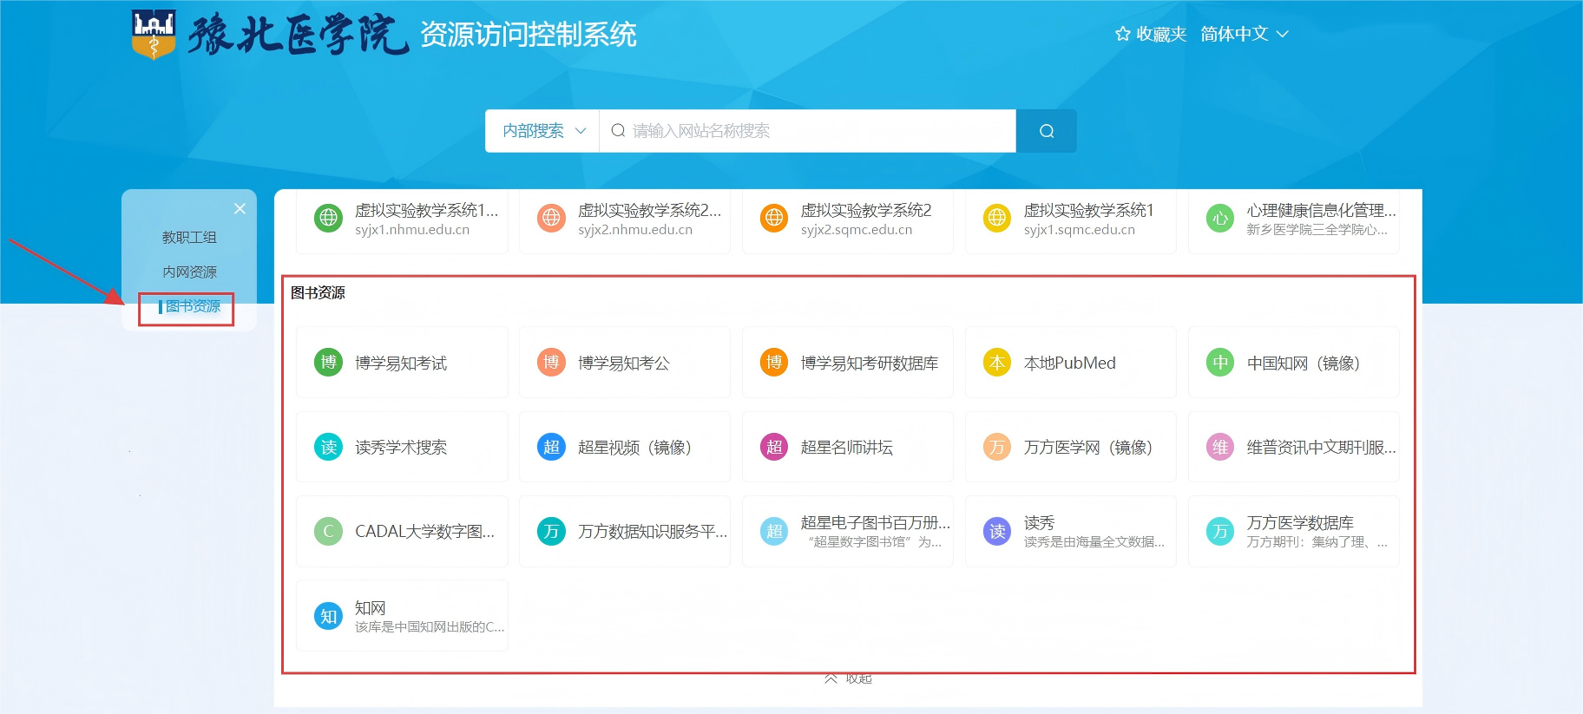Open the 万方医学网 (镜像) link

[x=1087, y=447]
